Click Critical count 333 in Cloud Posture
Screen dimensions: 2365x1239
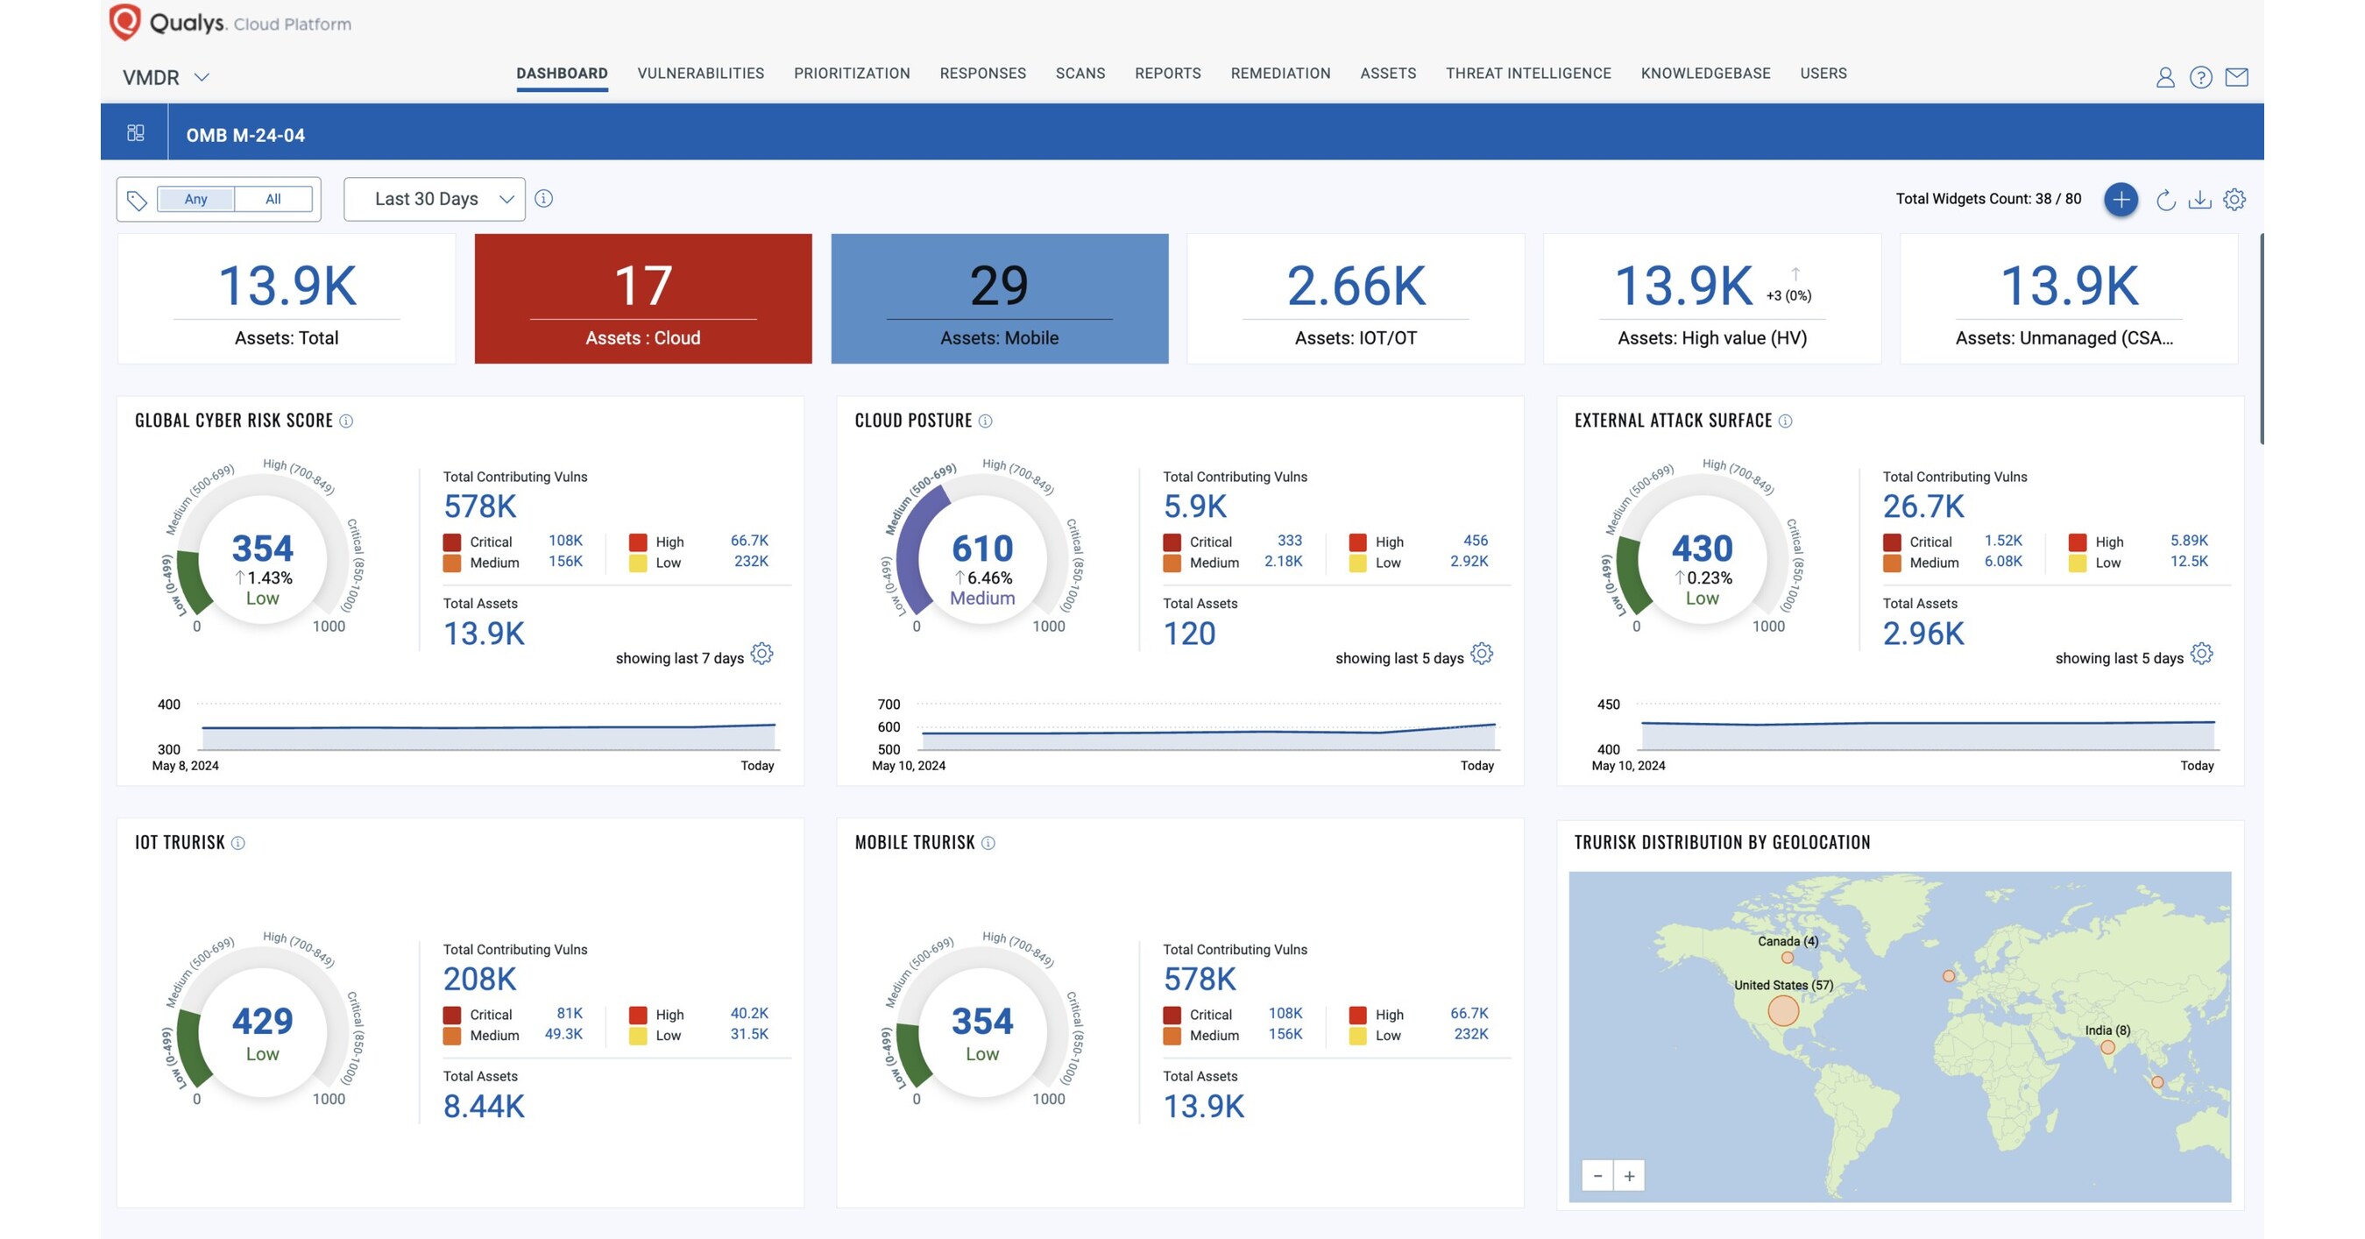[1289, 541]
